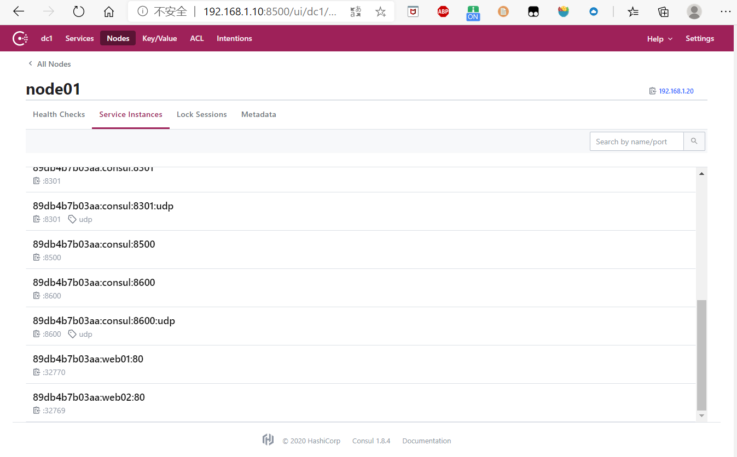Screen dimensions: 737x457
Task: Open the © 2020 HashiCorp footer link
Action: tap(311, 441)
